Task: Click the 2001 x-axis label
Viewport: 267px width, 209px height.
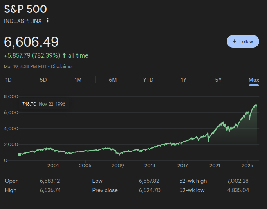Action: (x=53, y=166)
